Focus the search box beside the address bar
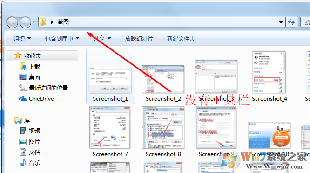 305,22
